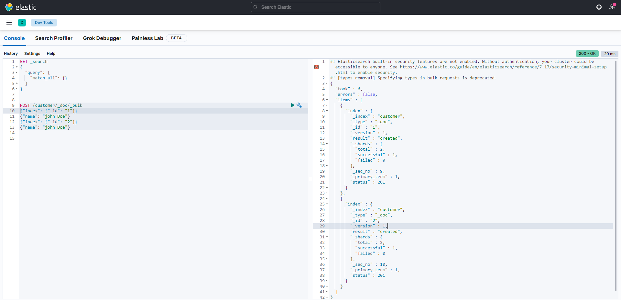Collapse output line 25 index fold arrow
The width and height of the screenshot is (621, 300).
pyautogui.click(x=327, y=204)
